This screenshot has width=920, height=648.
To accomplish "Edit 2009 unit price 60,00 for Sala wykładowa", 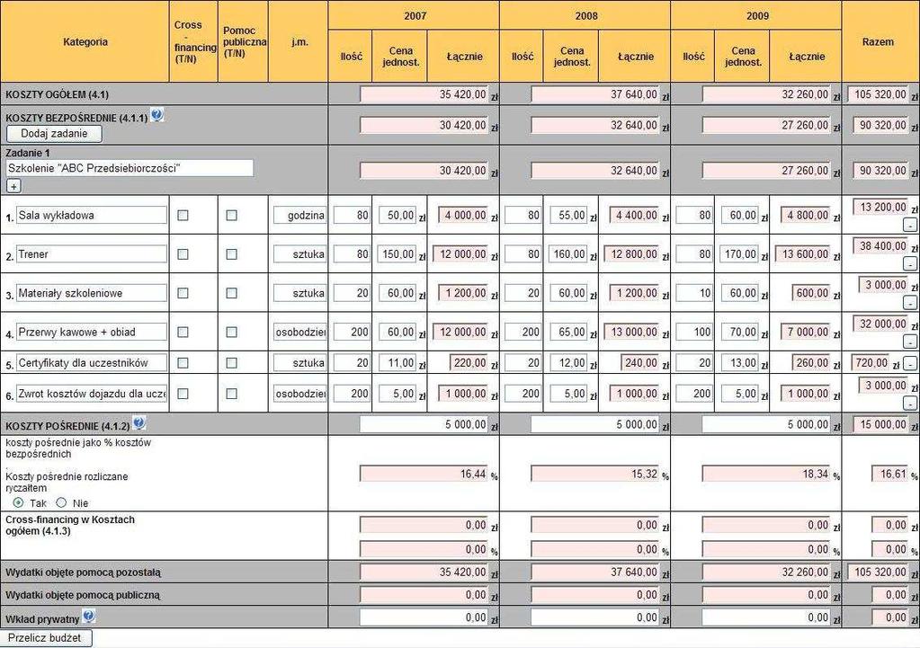I will (x=739, y=215).
